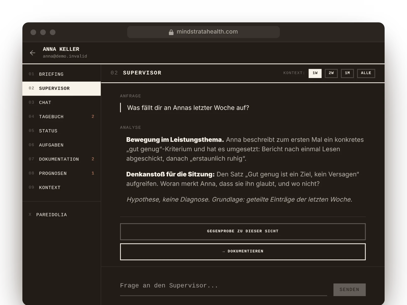This screenshot has width=407, height=305.
Task: Open the Pareidolia item
Action: (x=62, y=215)
